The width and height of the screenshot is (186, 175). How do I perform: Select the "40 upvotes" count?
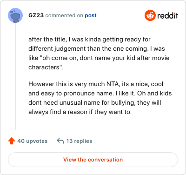33,141
